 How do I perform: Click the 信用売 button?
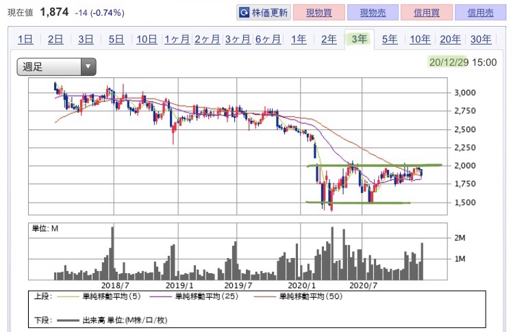[480, 13]
